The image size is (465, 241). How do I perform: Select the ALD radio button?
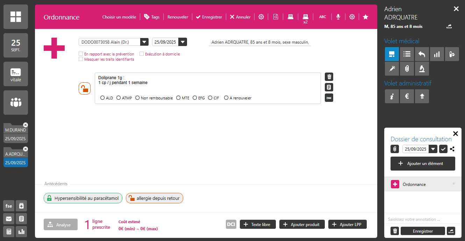tap(102, 98)
